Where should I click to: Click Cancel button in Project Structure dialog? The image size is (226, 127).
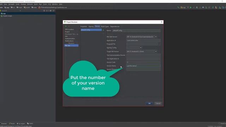pyautogui.click(x=158, y=103)
